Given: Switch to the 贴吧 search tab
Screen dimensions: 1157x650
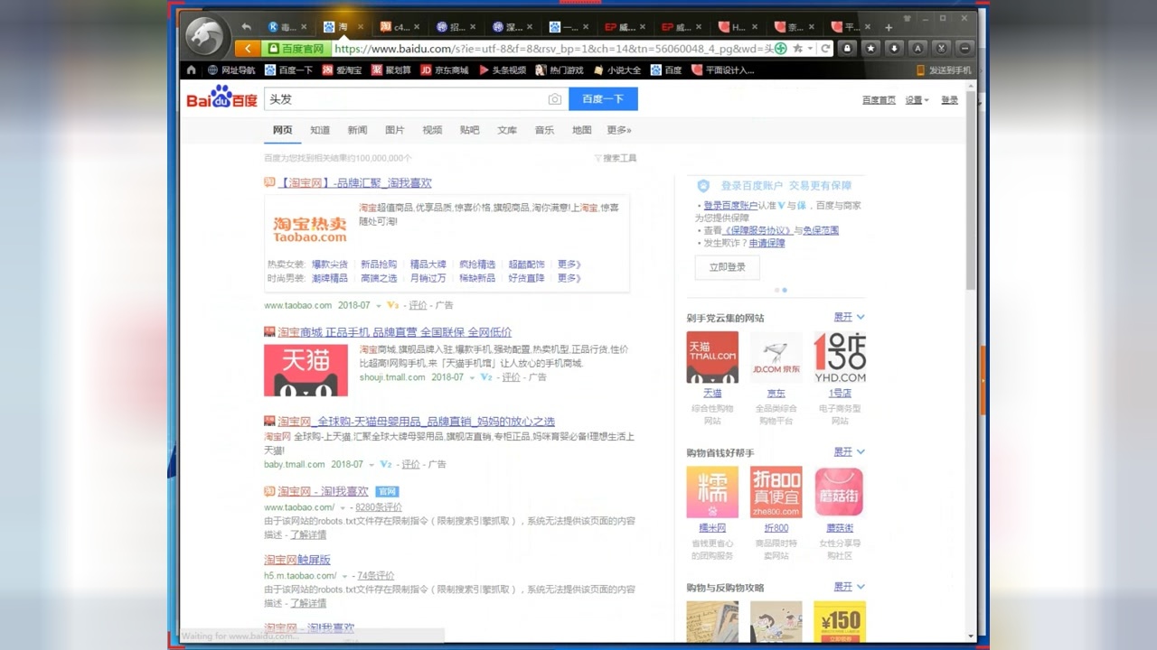Looking at the screenshot, I should (469, 130).
